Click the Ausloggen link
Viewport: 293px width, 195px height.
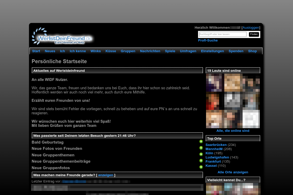[x=251, y=28]
